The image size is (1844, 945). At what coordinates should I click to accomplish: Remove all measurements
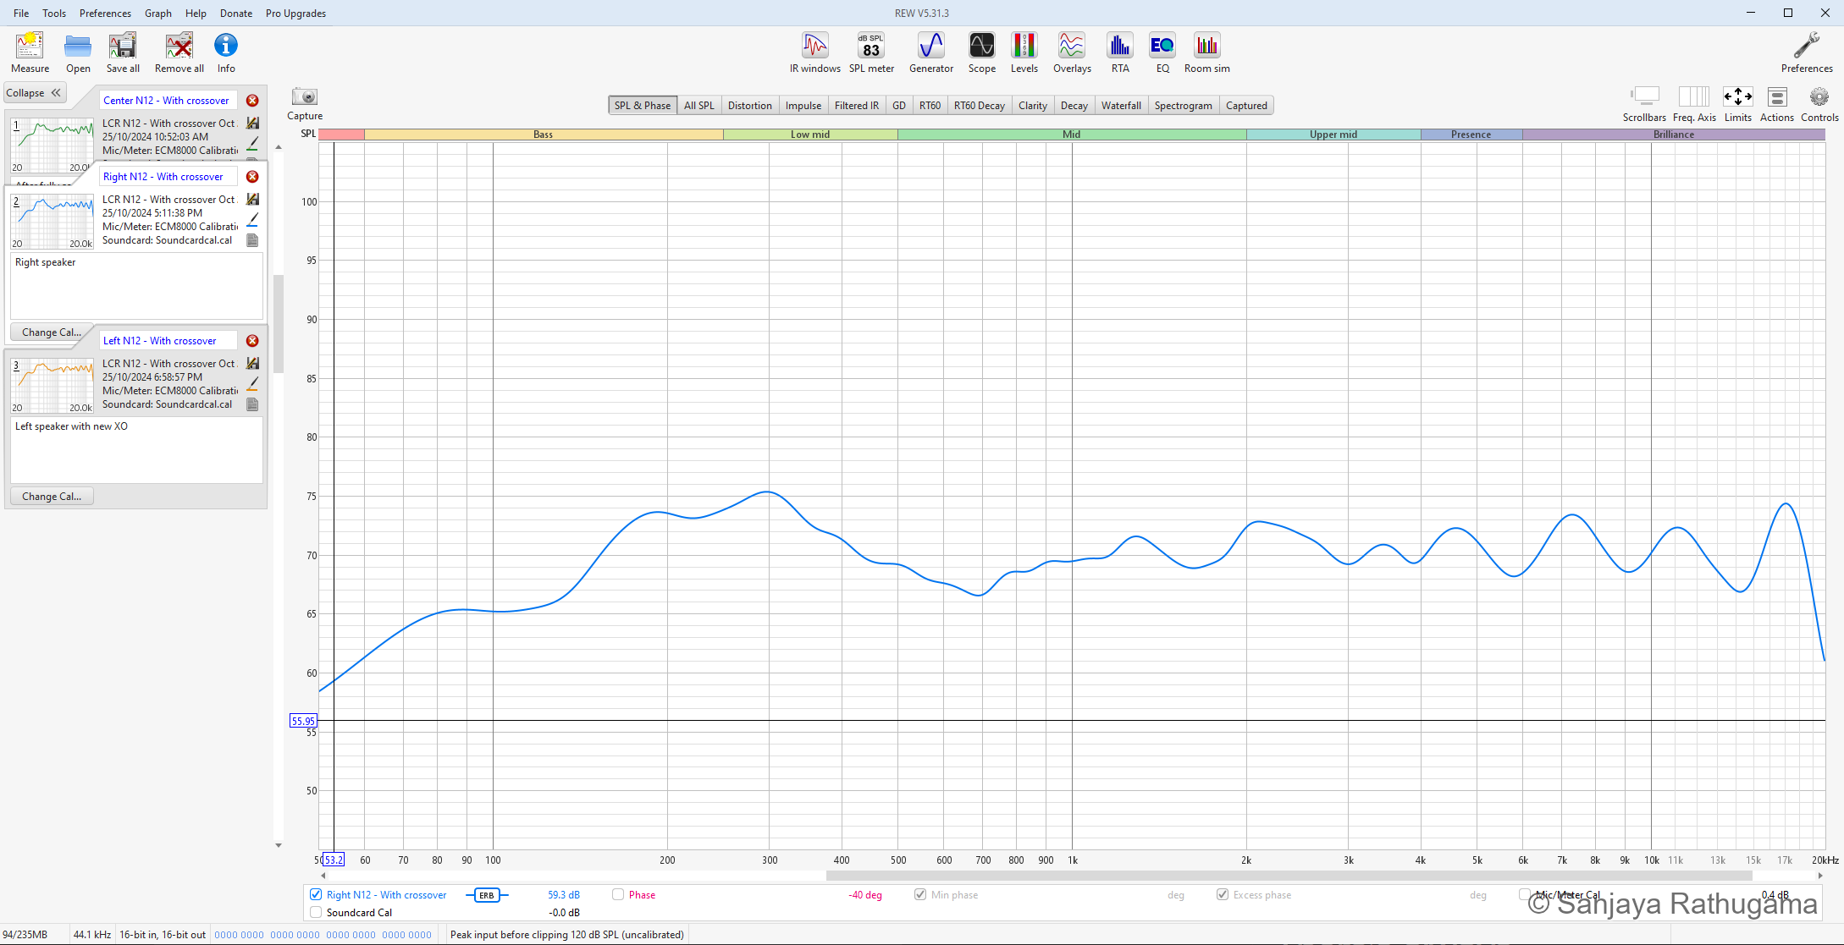[x=179, y=52]
